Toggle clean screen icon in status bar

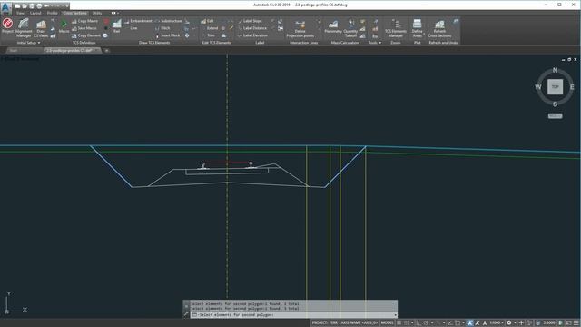pyautogui.click(x=569, y=323)
